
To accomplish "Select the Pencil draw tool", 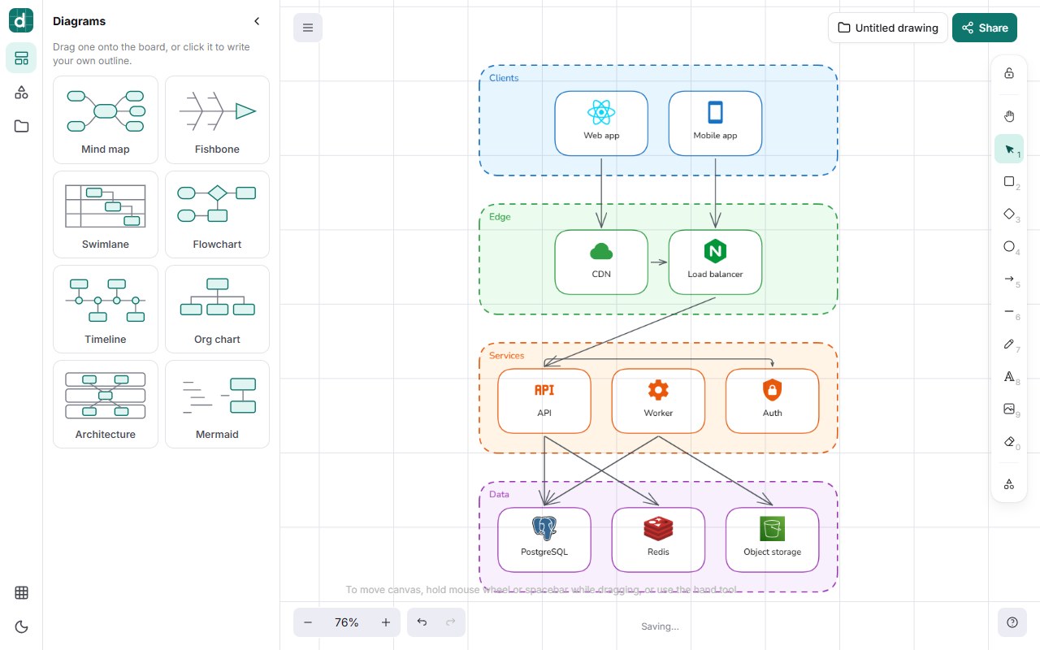I will tap(1009, 344).
